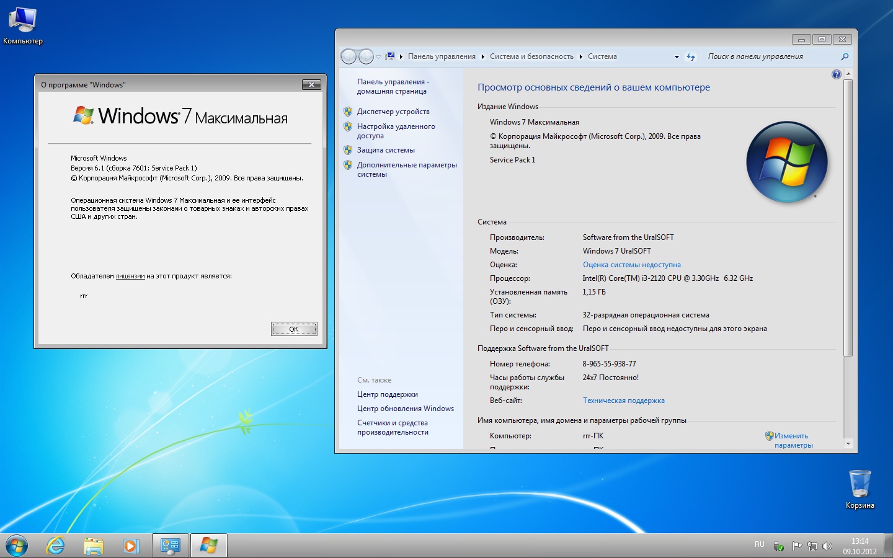Image resolution: width=893 pixels, height=558 pixels.
Task: Click the shield icon beside Изменить параметры
Action: [x=769, y=436]
